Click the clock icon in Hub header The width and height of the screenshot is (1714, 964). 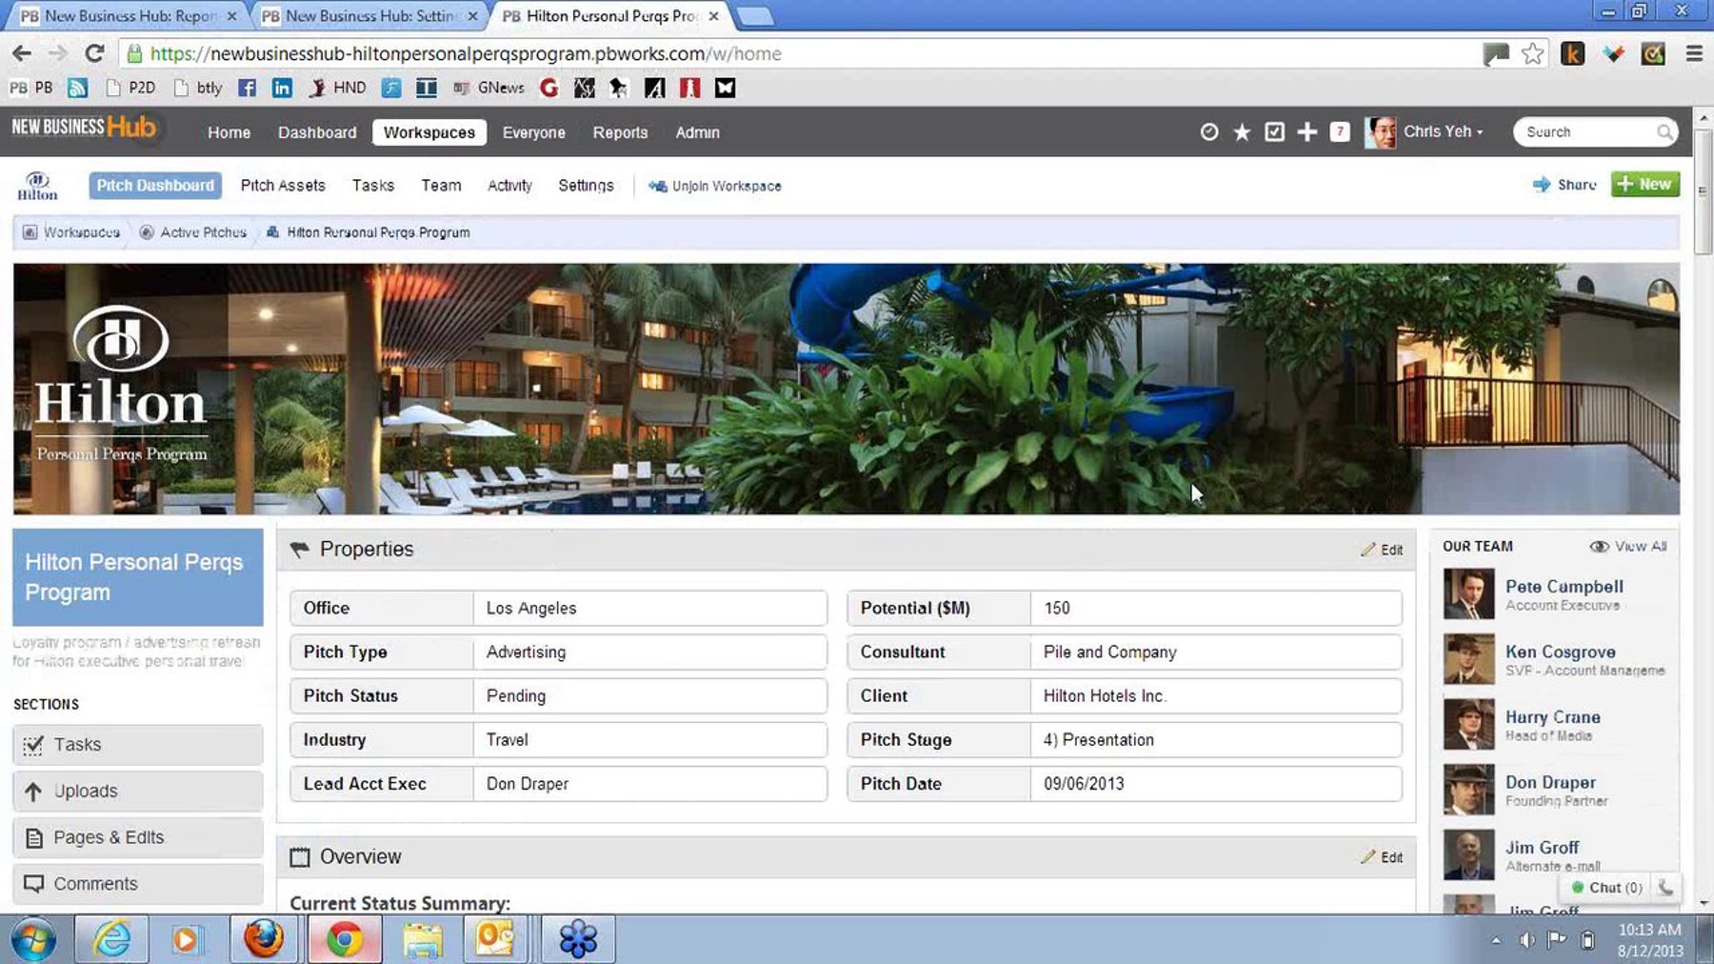pyautogui.click(x=1208, y=132)
